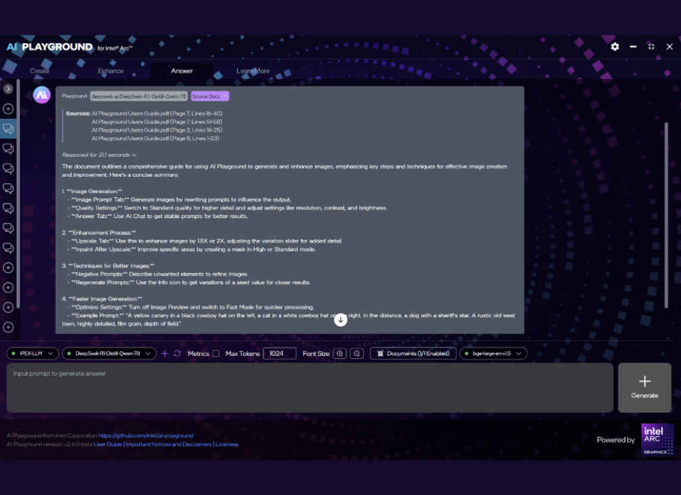Open the highlighted active conversation icon
Viewport: 681px width, 495px height.
pyautogui.click(x=8, y=129)
